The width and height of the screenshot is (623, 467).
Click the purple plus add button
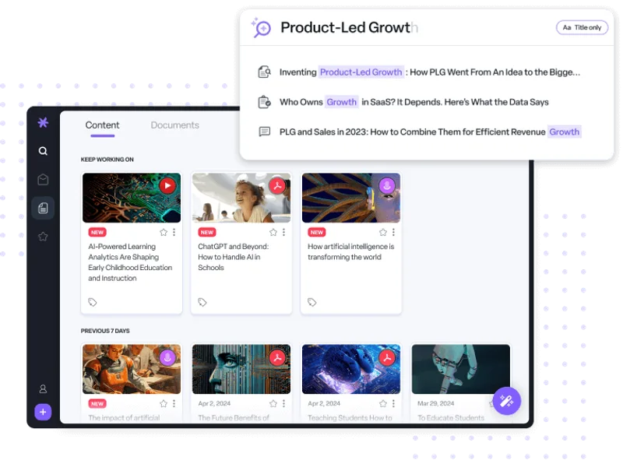(43, 413)
